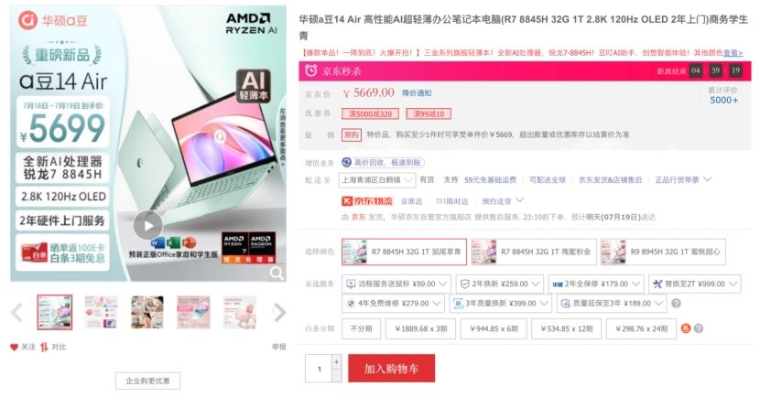This screenshot has width=760, height=397.
Task: Increase quantity with plus stepper
Action: (337, 361)
